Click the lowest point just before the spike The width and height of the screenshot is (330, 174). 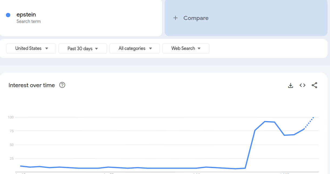(235, 169)
